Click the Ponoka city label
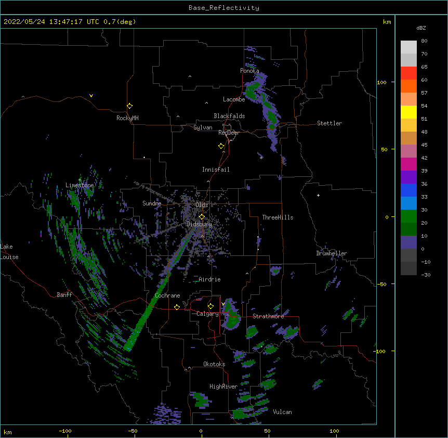The height and width of the screenshot is (438, 448). [x=249, y=71]
